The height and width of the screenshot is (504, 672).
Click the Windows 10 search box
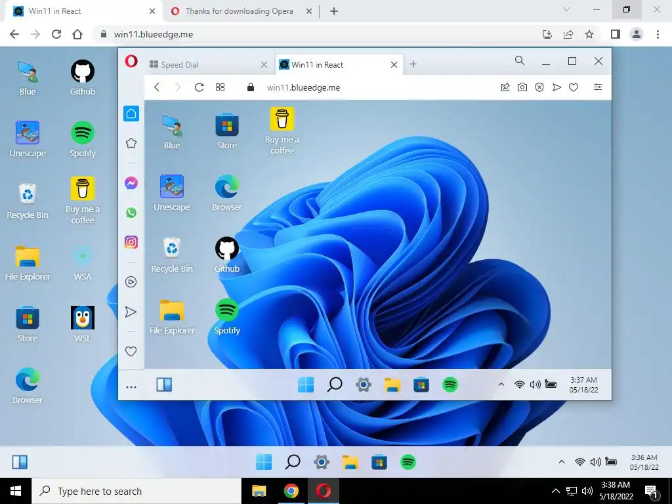[x=136, y=491]
